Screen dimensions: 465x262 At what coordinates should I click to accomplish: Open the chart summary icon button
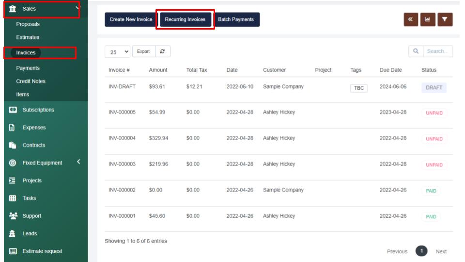[427, 19]
